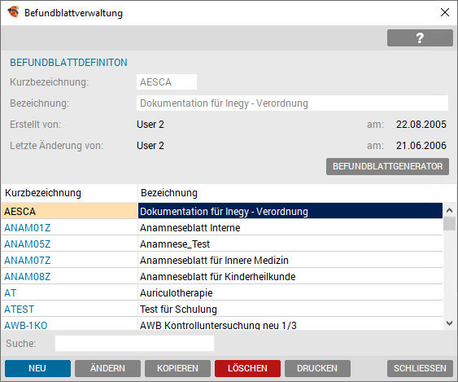Click the ladybug application icon
This screenshot has height=382, width=458.
point(13,12)
